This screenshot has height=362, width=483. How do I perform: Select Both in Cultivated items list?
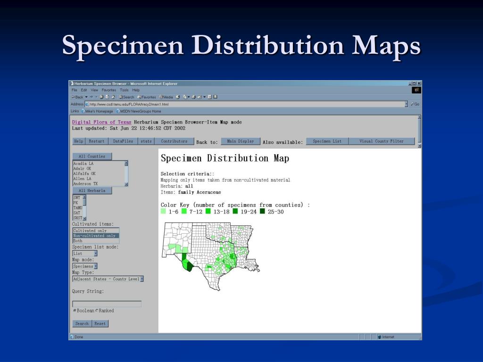(x=96, y=241)
